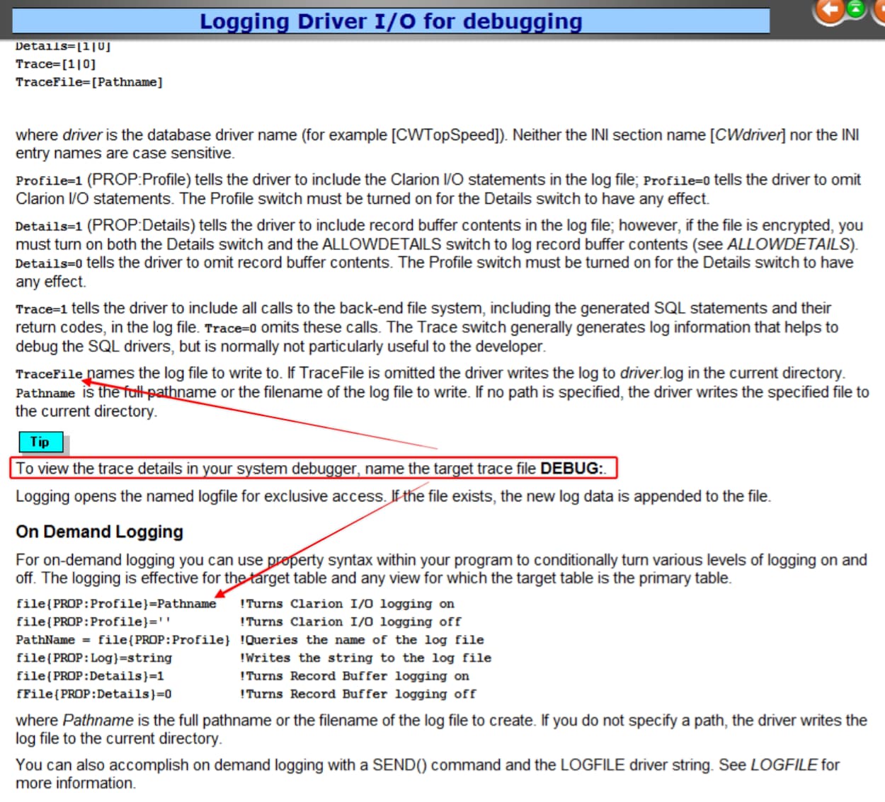
Task: Click the file{PROP:Log}=string code line
Action: (93, 658)
